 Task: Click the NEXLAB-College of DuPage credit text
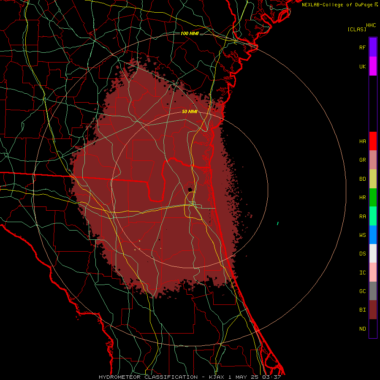[x=338, y=5]
